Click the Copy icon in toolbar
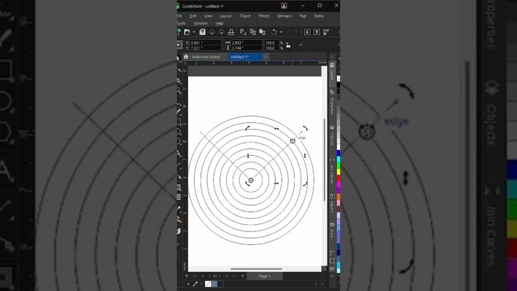 (253, 32)
